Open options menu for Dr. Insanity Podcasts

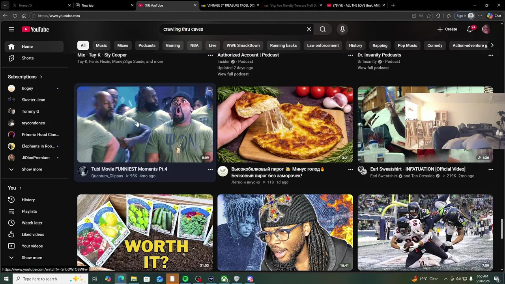click(x=491, y=55)
